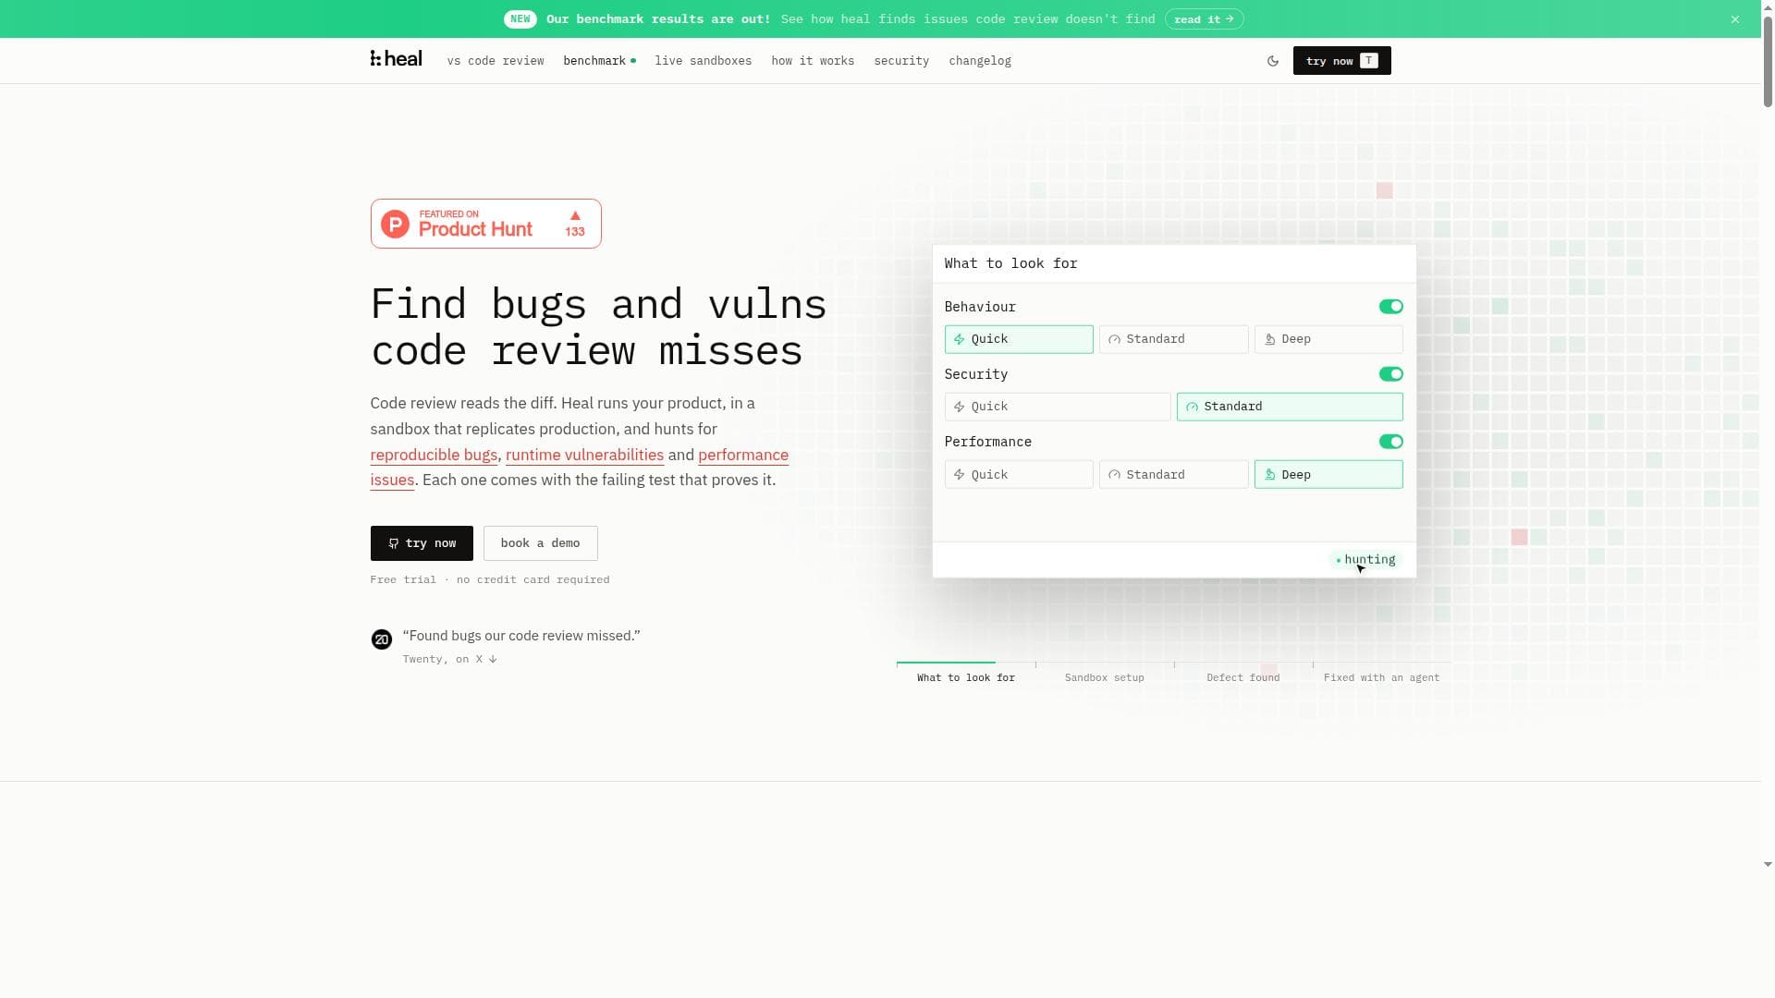
Task: Follow the 'reproducible bugs' link
Action: point(434,455)
